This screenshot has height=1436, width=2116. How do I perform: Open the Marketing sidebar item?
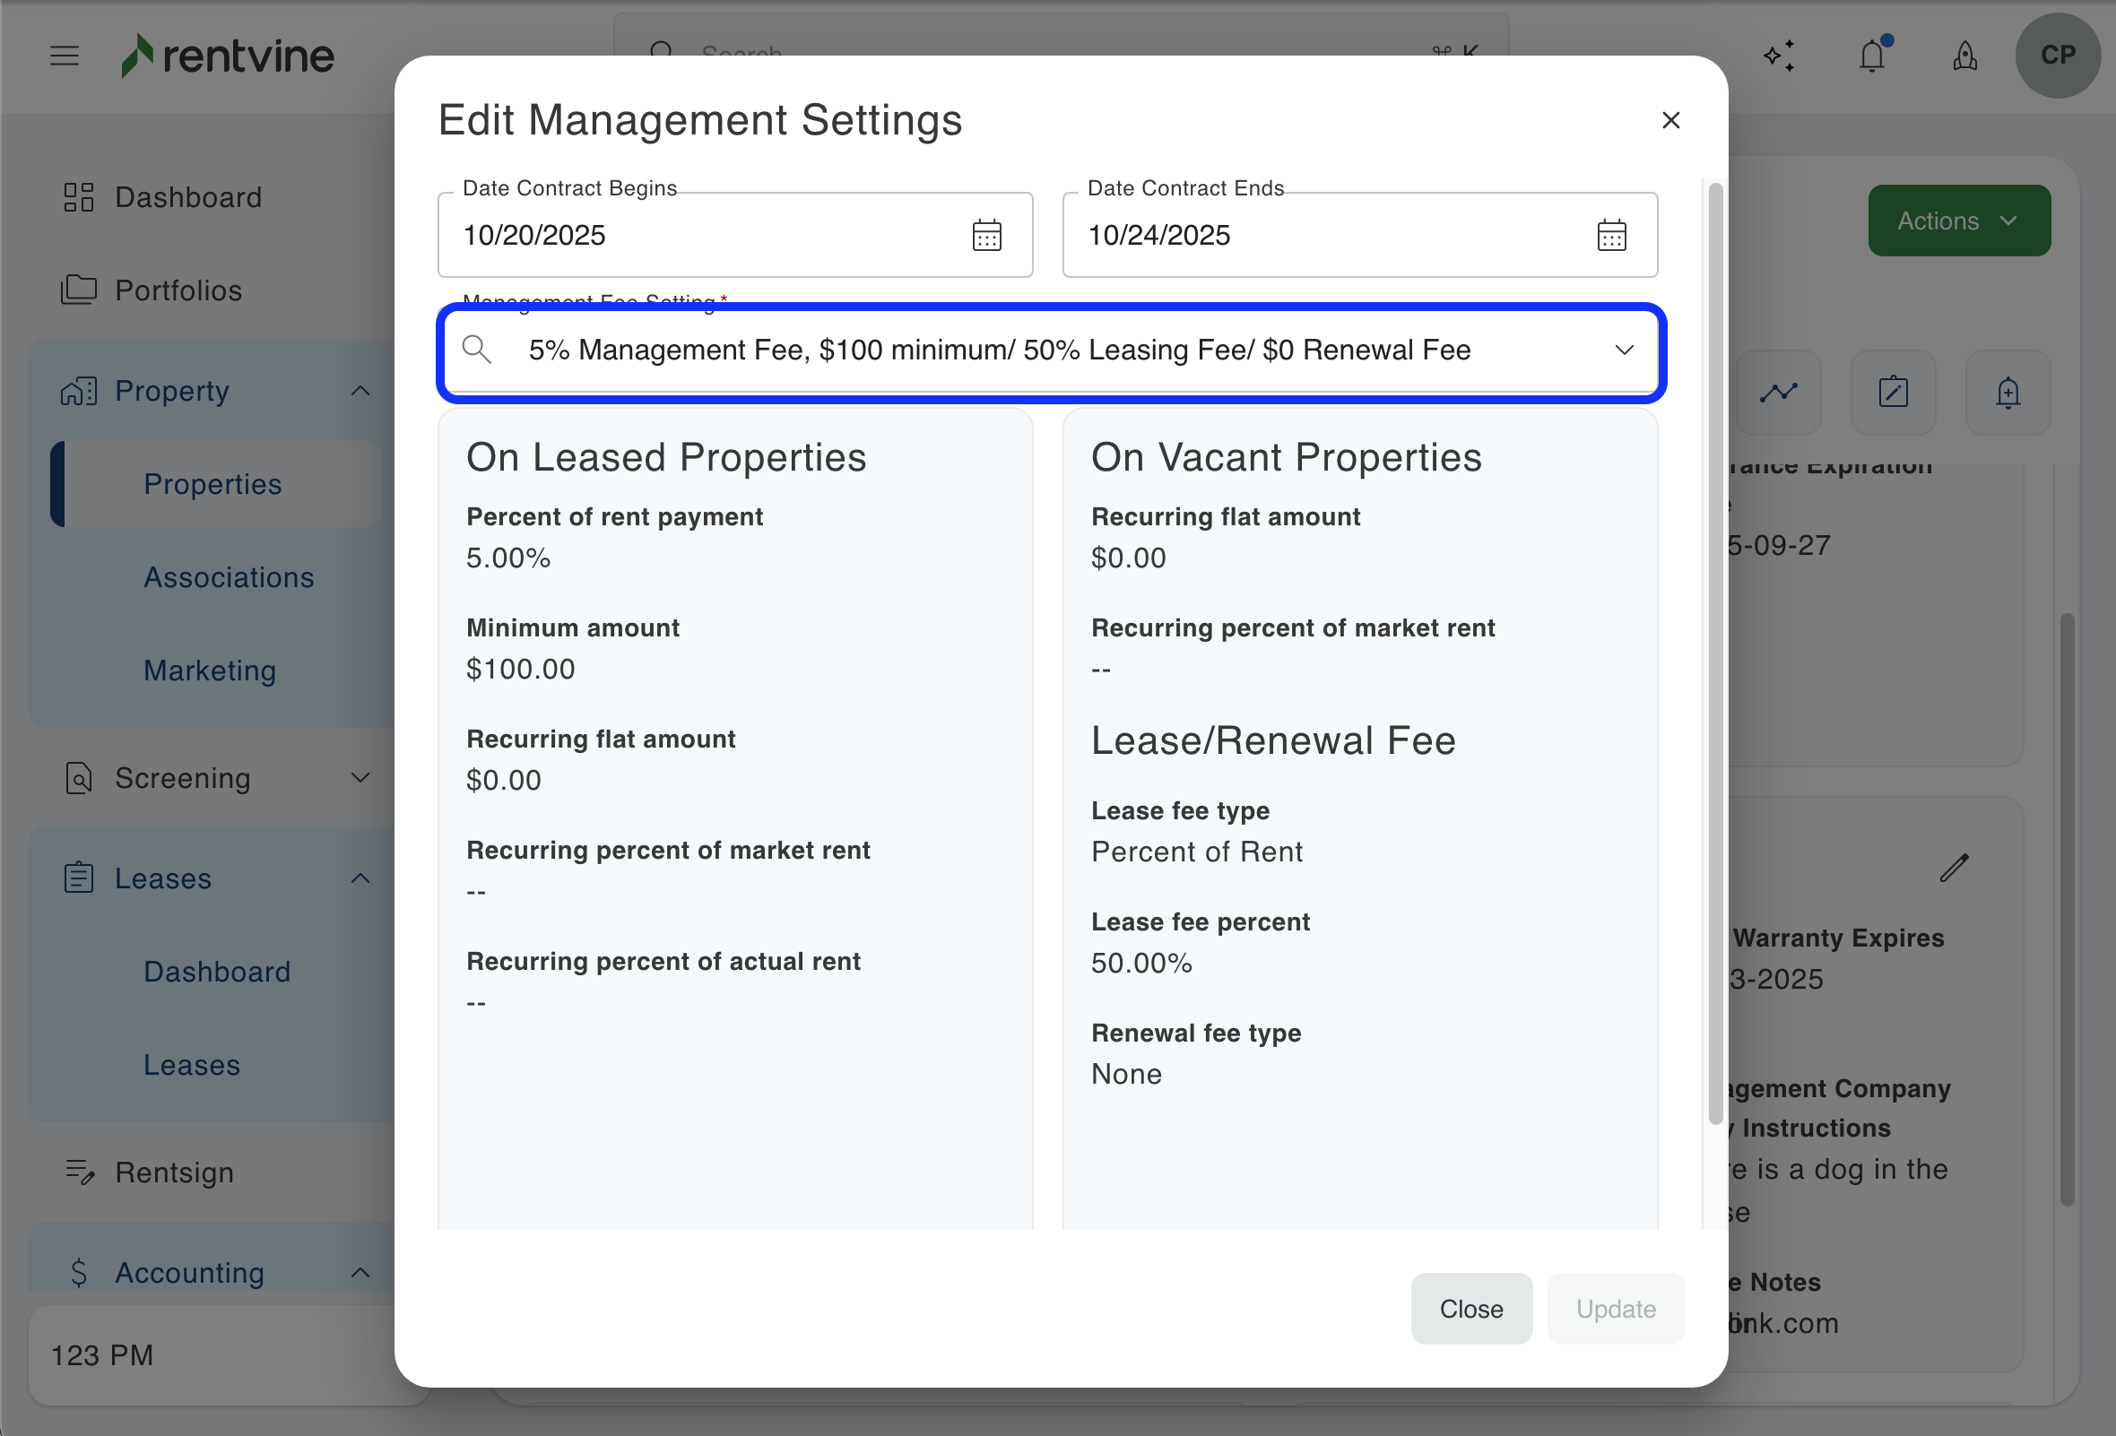coord(210,670)
